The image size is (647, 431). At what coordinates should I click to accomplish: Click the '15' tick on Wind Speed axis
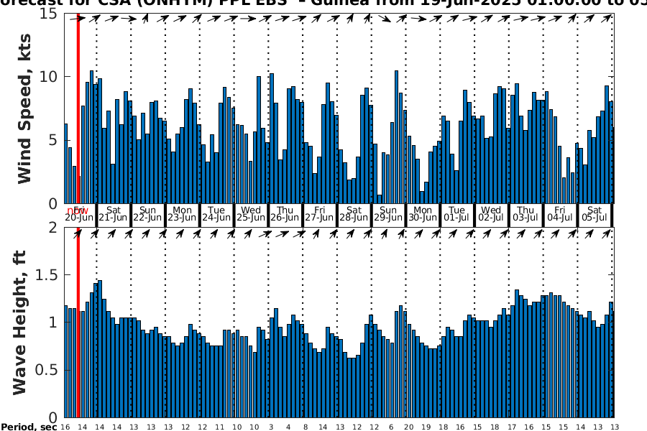(x=48, y=14)
